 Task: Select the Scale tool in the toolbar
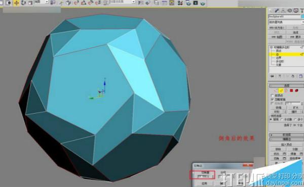[30, 3]
